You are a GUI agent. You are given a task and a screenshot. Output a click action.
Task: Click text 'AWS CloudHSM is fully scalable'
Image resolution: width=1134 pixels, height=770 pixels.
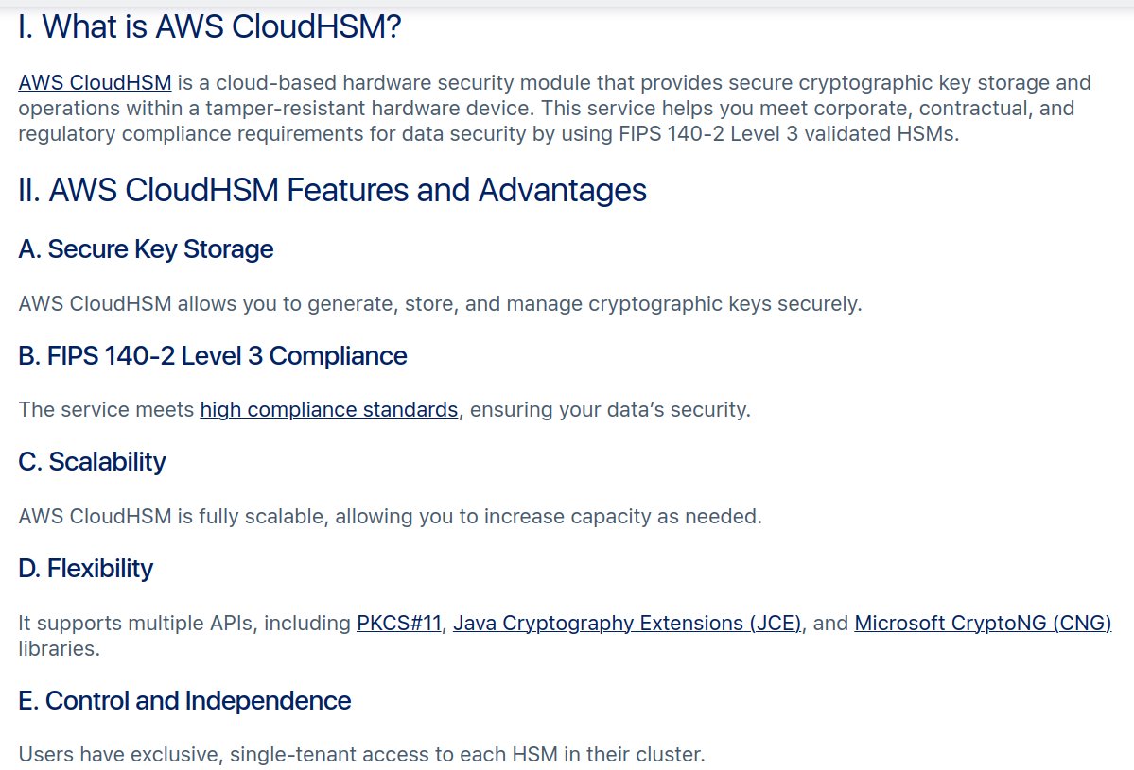pyautogui.click(x=170, y=516)
